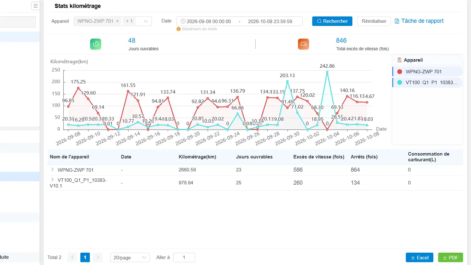This screenshot has width=471, height=265.
Task: Click the cyan VT100 legend dot
Action: [x=400, y=83]
